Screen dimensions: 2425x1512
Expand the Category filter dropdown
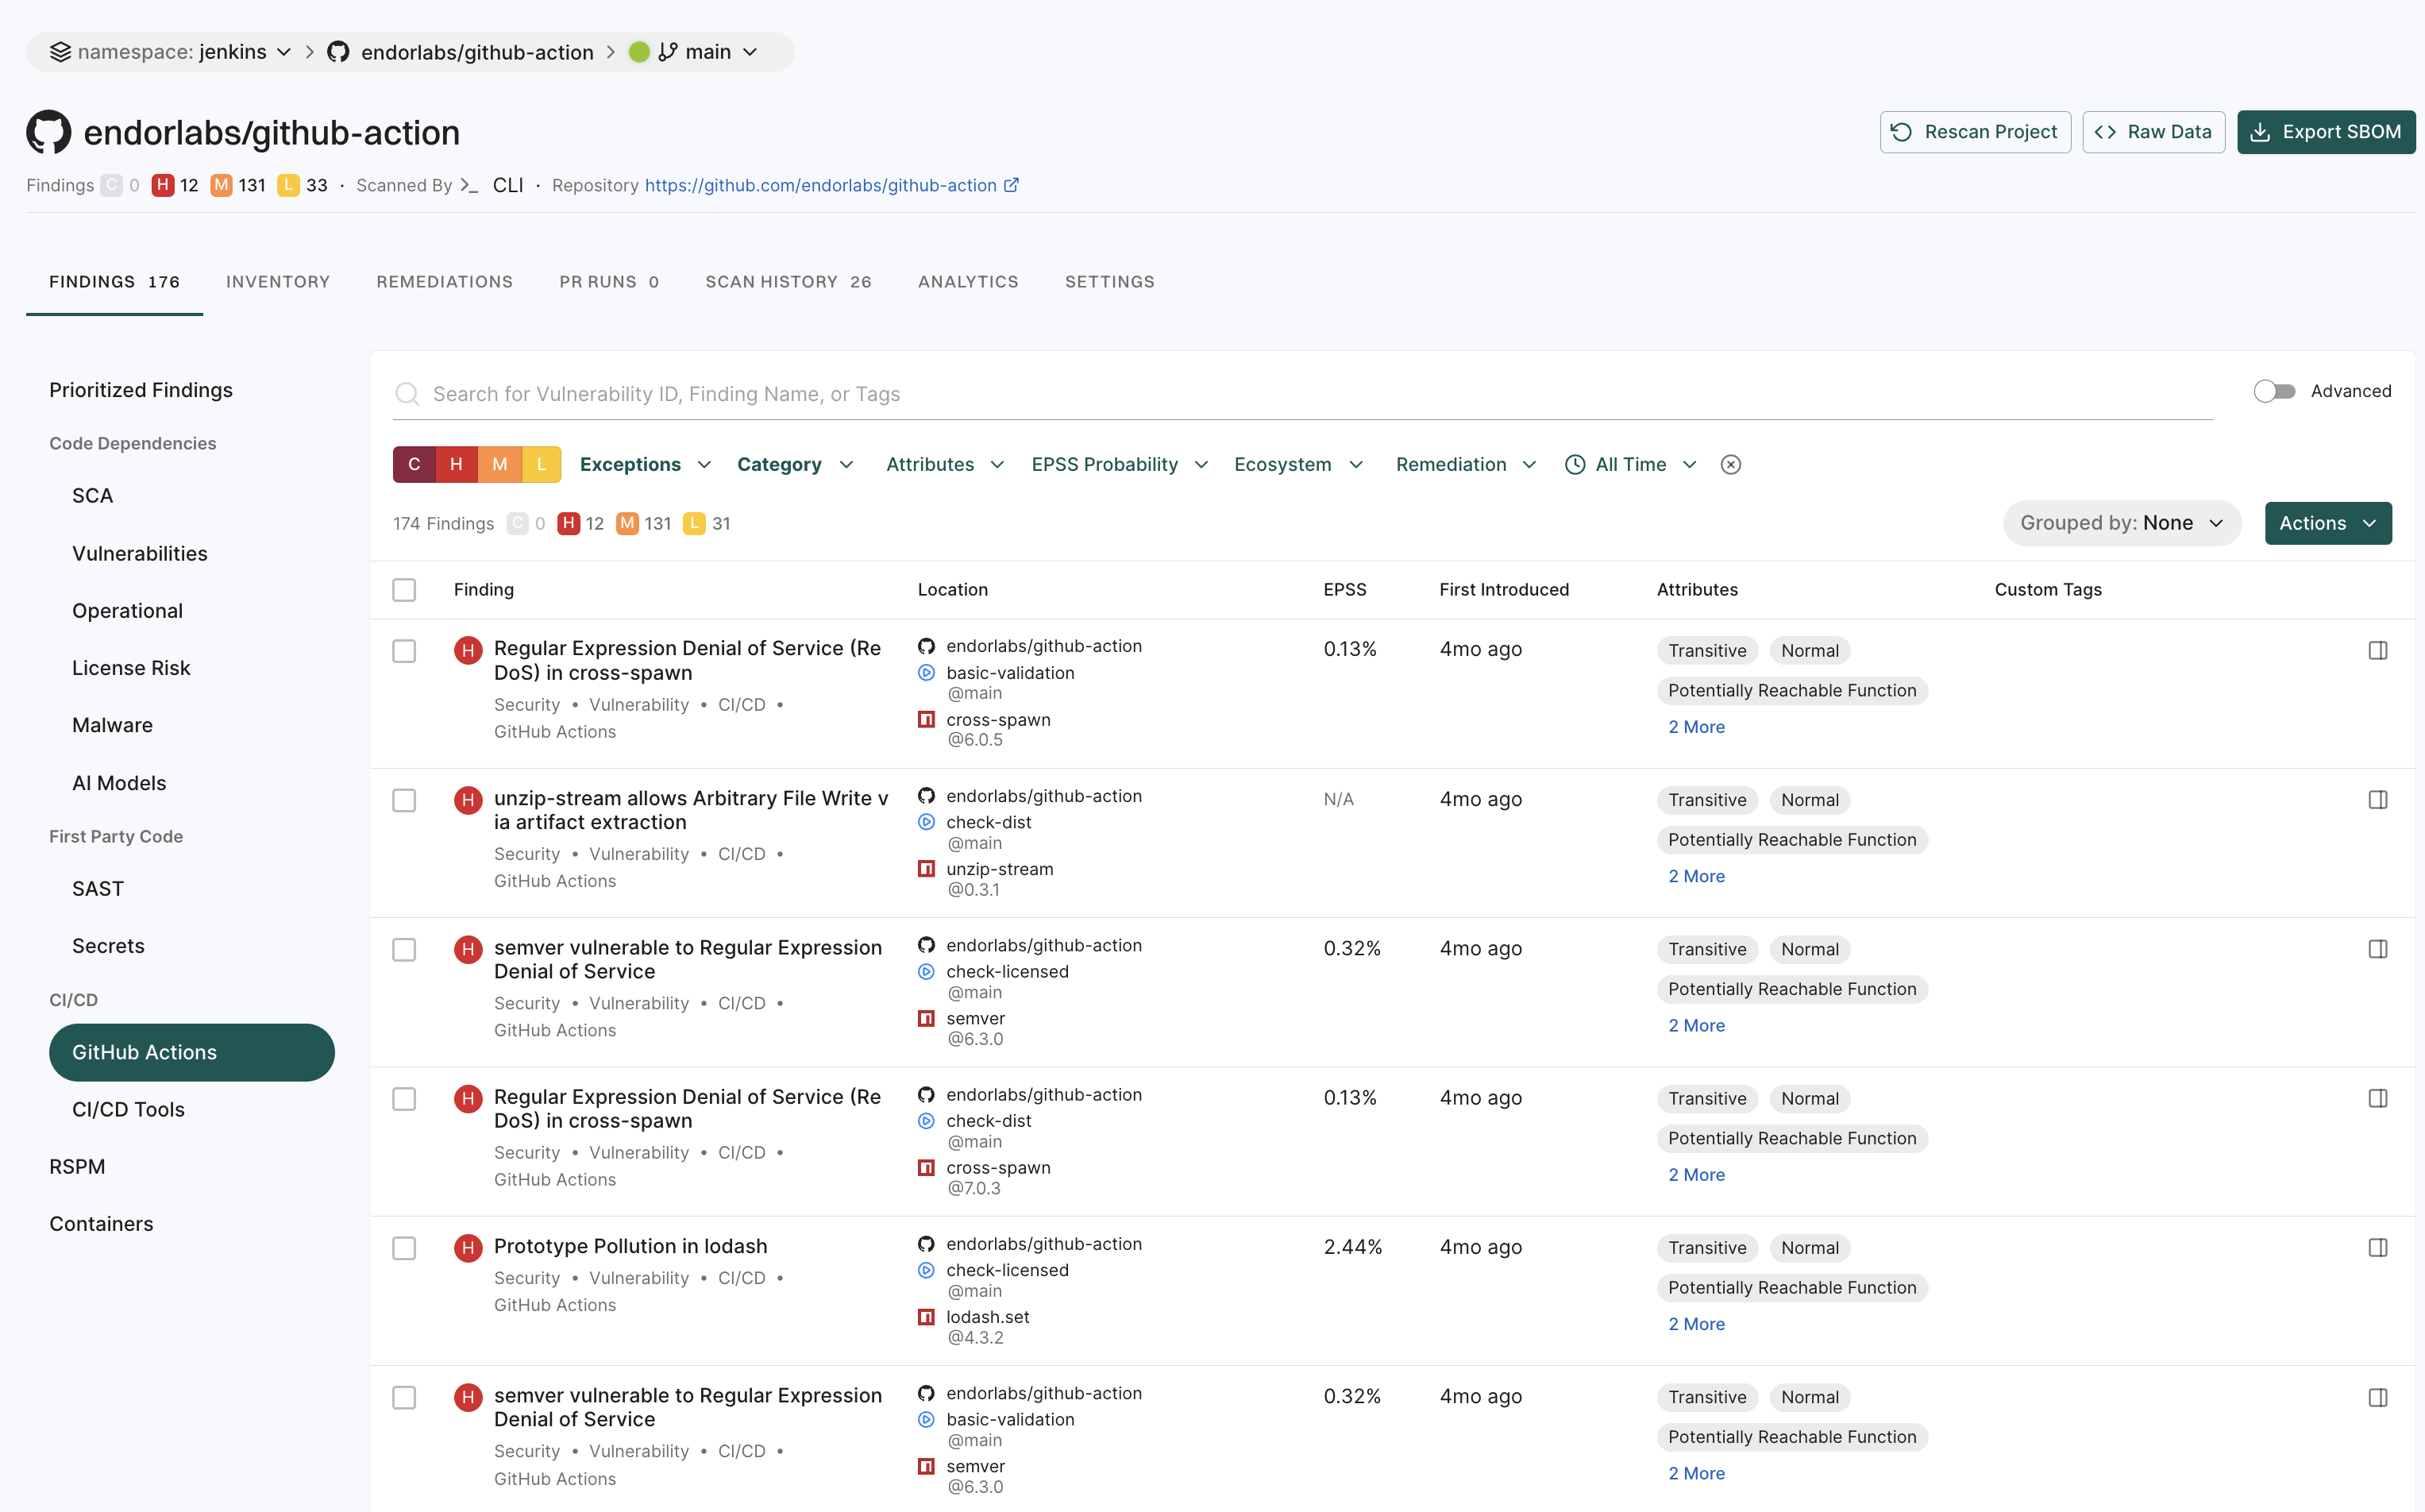click(x=795, y=464)
